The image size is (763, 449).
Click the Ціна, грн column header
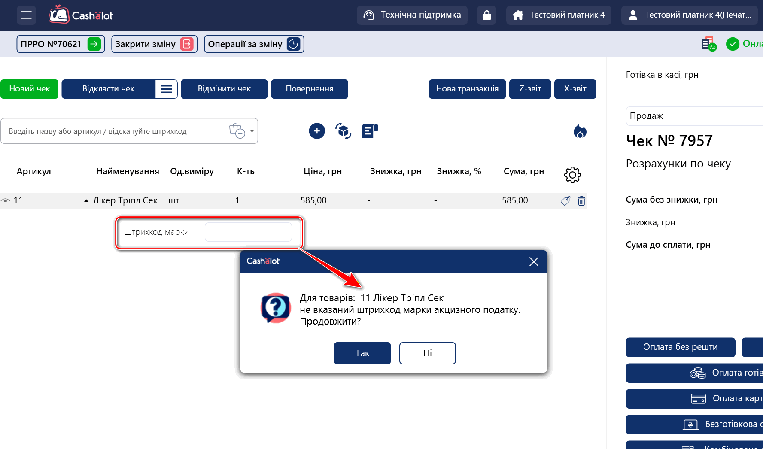(x=322, y=171)
